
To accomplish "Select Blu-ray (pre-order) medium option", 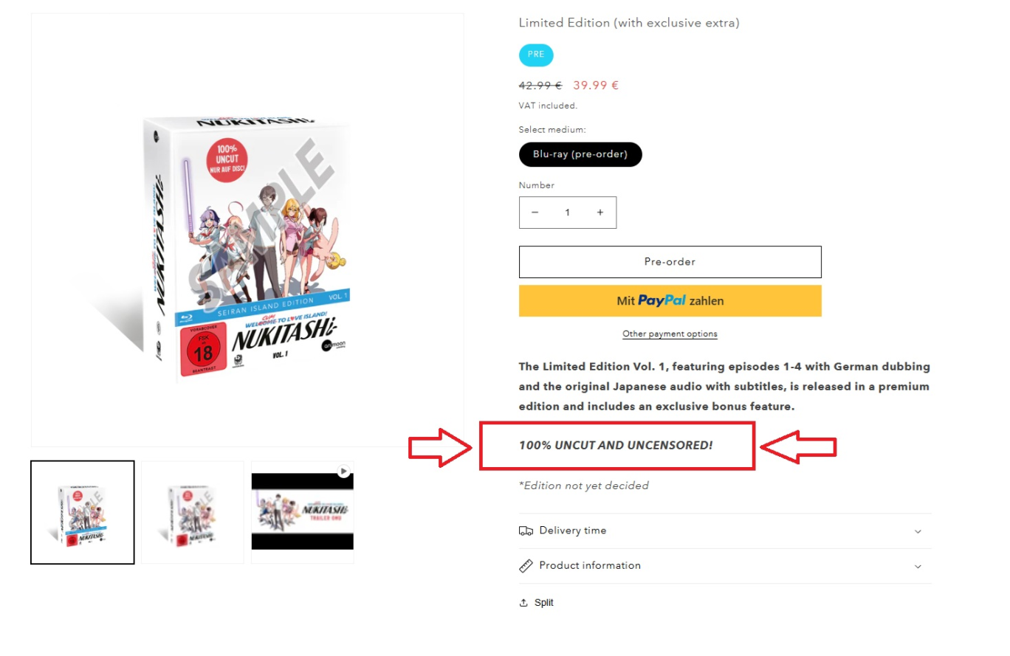I will (580, 154).
